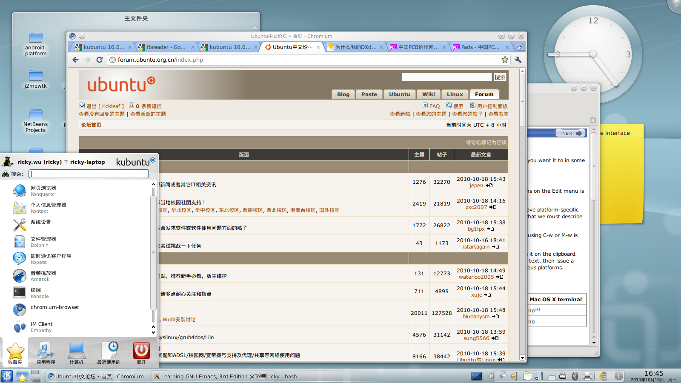Click the volume speaker tray icon

(514, 376)
